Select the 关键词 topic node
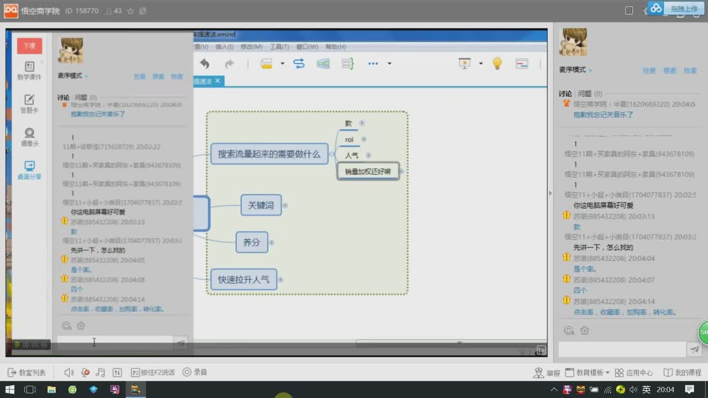 point(261,205)
